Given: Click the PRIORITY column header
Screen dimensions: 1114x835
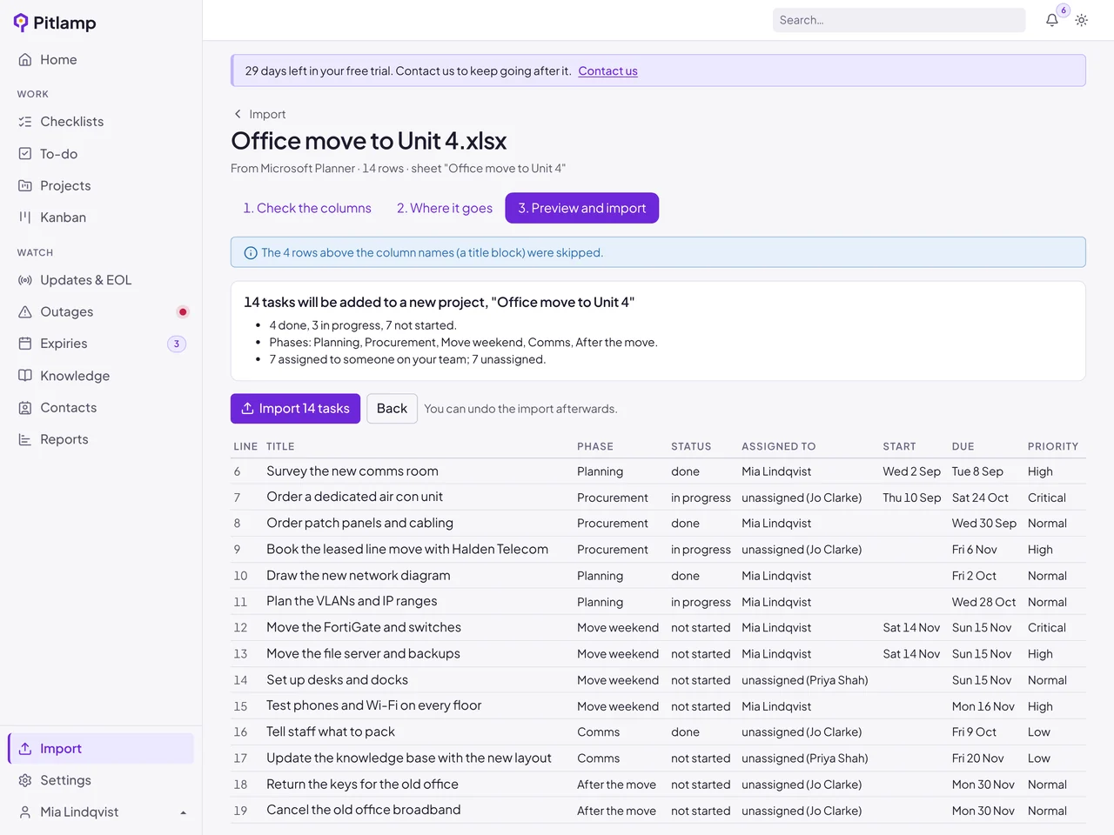Looking at the screenshot, I should 1053,446.
